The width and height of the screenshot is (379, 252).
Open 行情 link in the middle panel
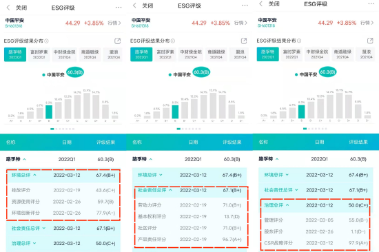[x=240, y=23]
